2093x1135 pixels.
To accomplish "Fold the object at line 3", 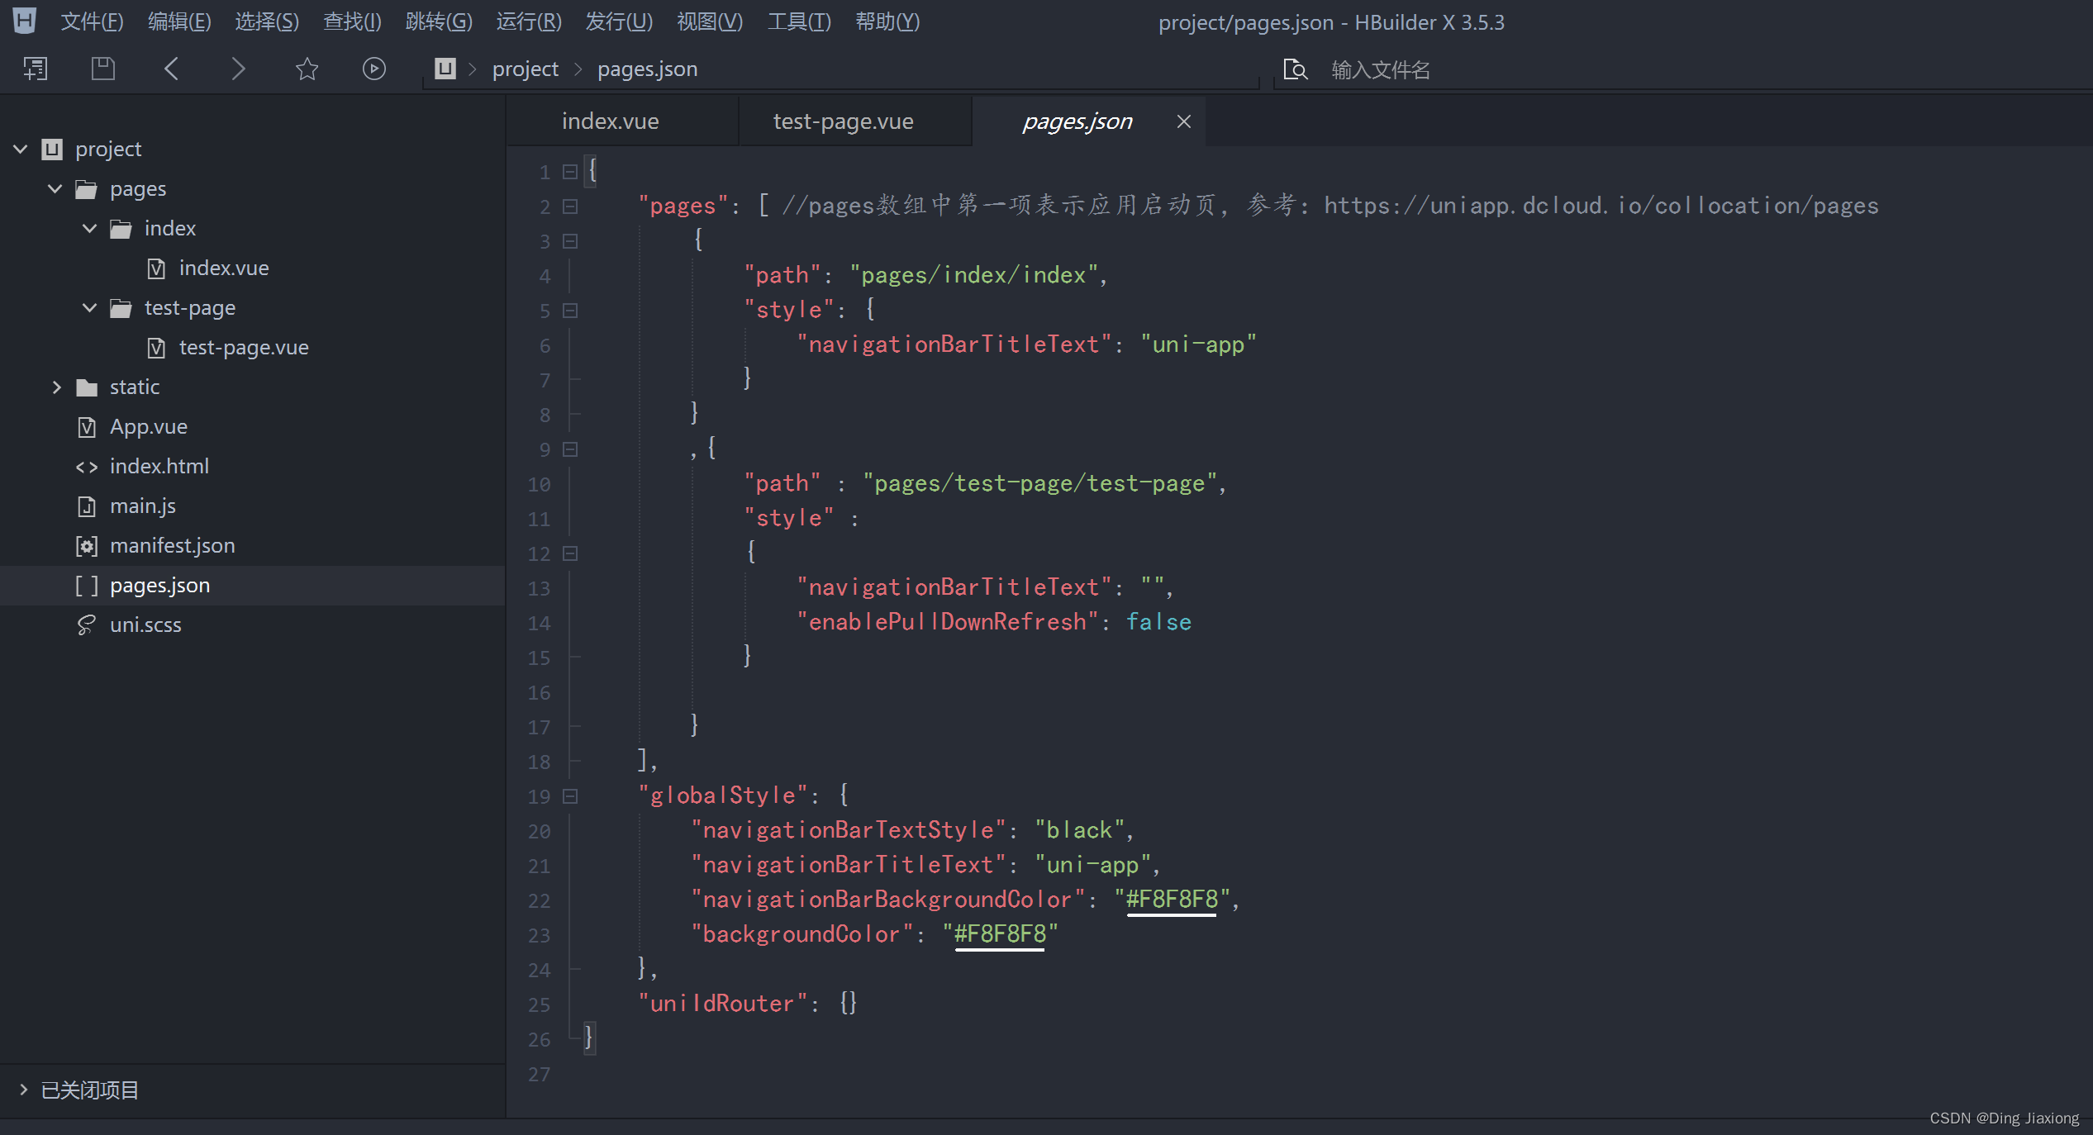I will [x=569, y=241].
